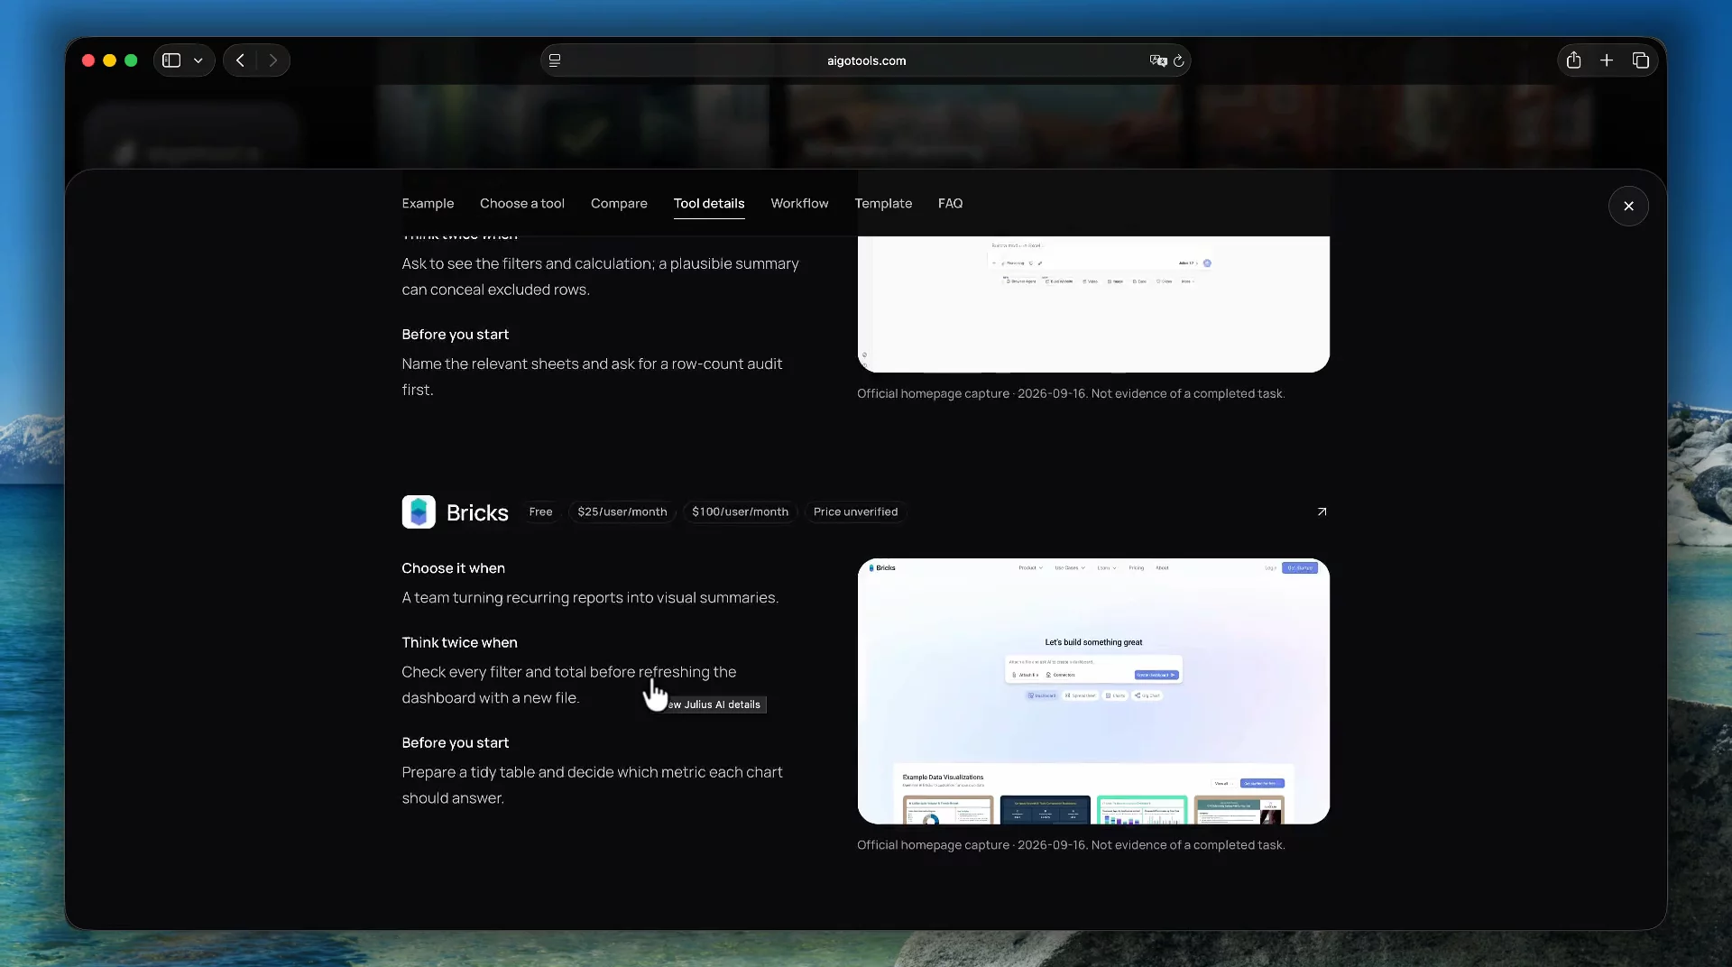
Task: Click the Choose it when heading
Action: 453,568
